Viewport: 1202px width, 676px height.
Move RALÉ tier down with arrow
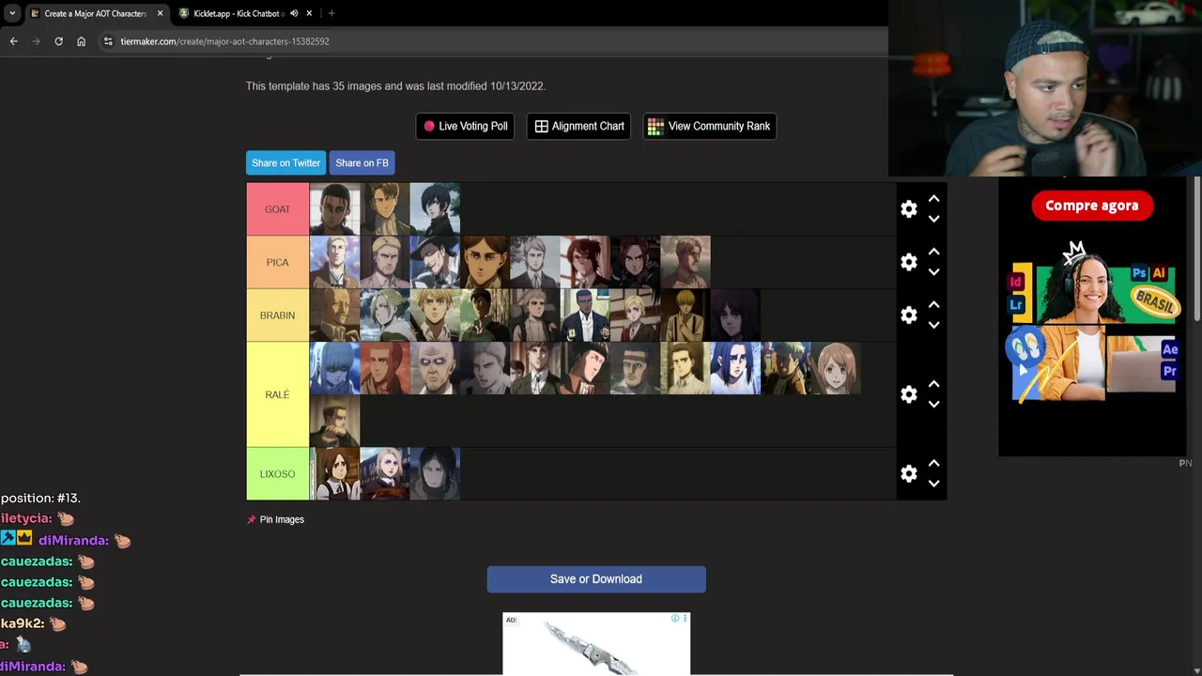933,405
